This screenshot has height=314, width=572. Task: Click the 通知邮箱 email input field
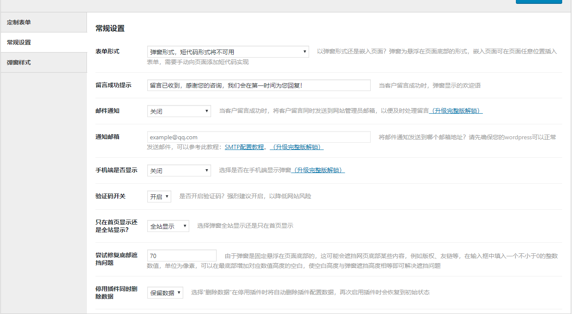click(259, 137)
